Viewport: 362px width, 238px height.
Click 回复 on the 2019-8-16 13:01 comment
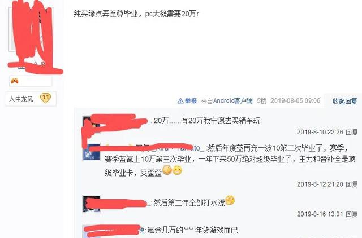[352, 214]
